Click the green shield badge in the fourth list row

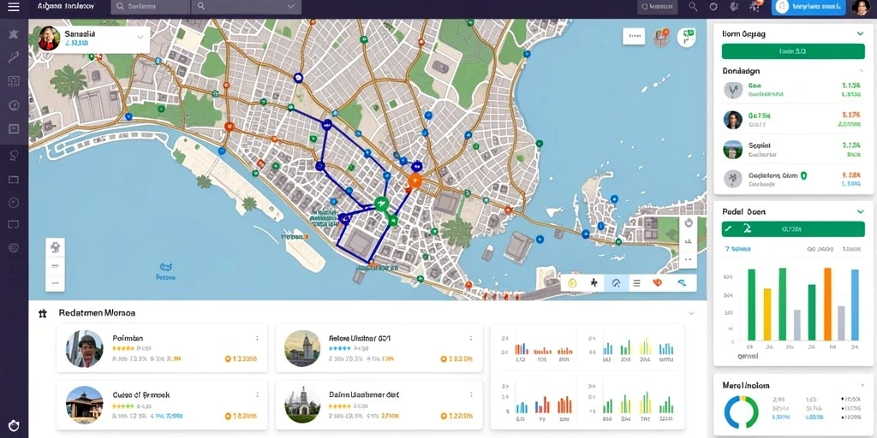(x=803, y=175)
